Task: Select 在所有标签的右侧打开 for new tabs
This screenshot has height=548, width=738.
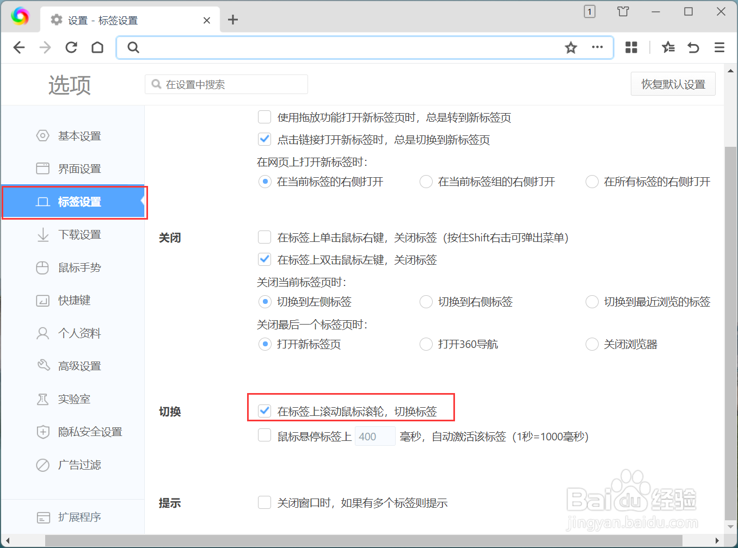Action: point(592,182)
